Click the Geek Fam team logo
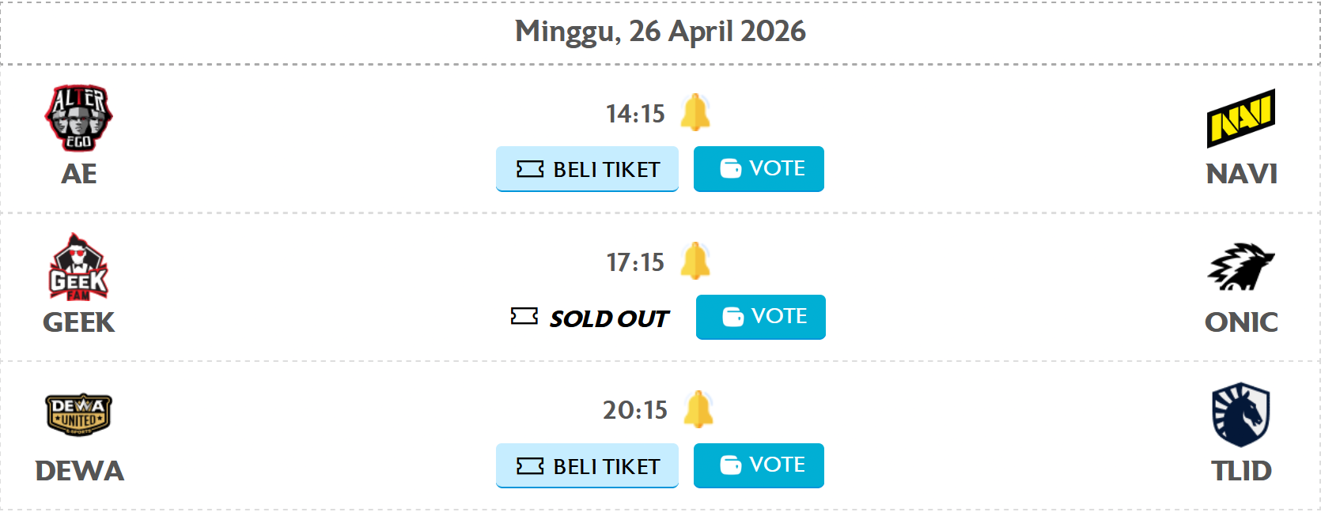This screenshot has width=1321, height=512. click(x=78, y=266)
